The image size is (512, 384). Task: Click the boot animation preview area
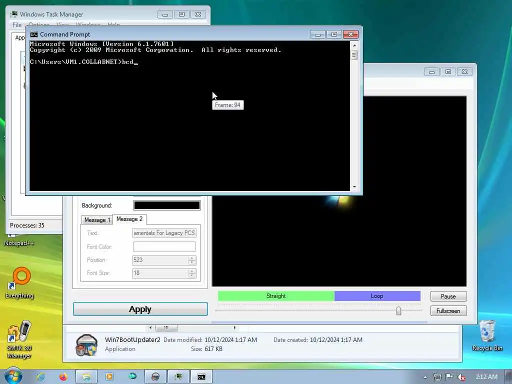coord(339,241)
